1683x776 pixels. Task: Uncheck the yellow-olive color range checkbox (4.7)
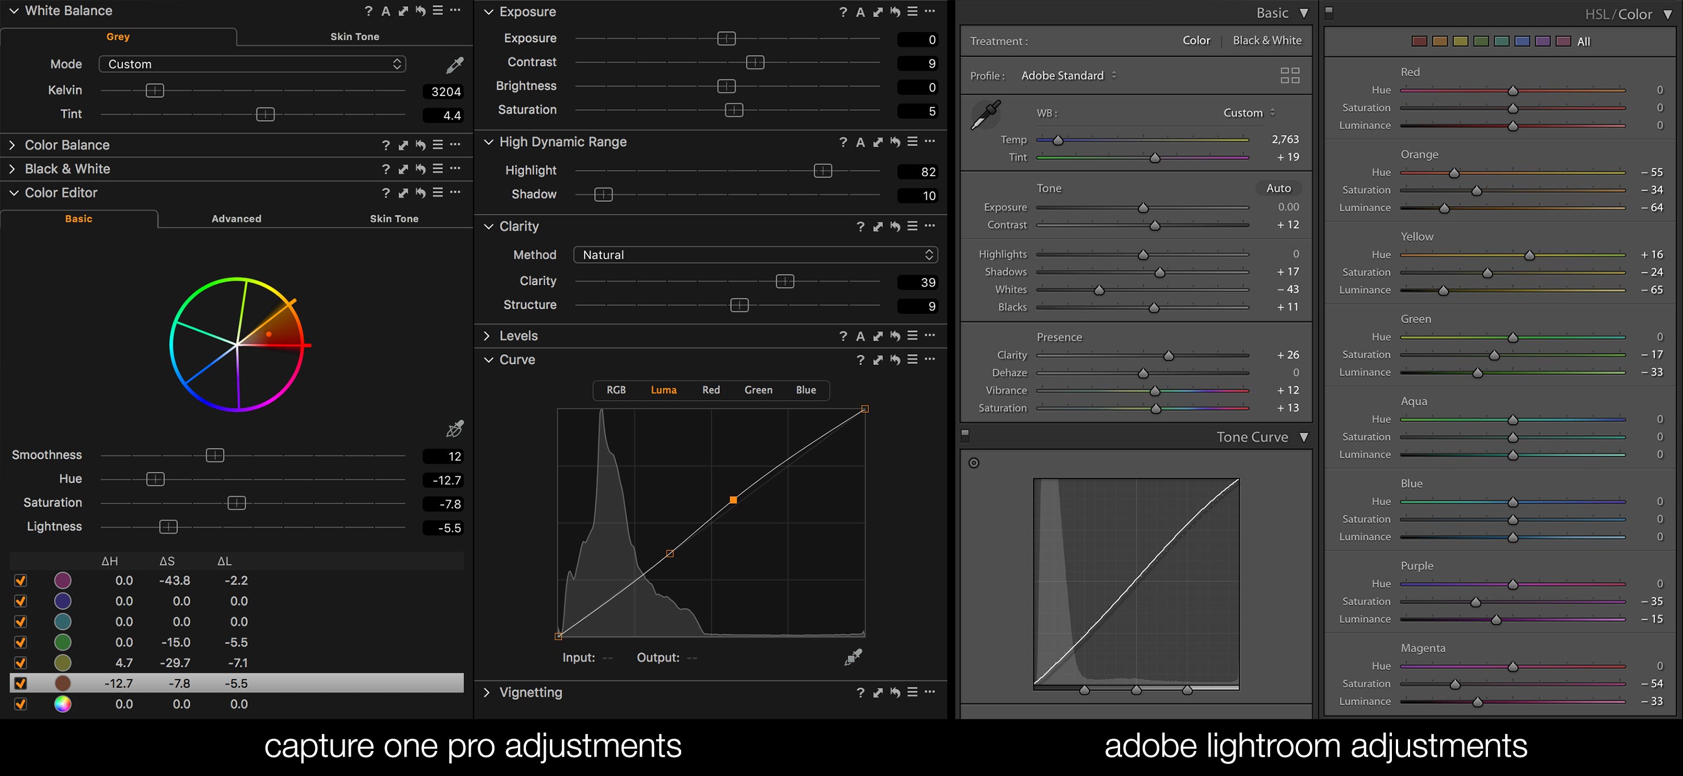20,663
